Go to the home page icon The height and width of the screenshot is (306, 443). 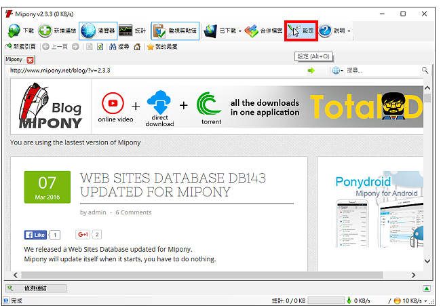(x=137, y=47)
